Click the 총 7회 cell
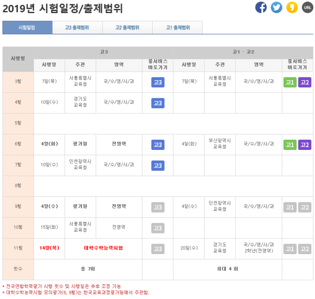Image resolution: width=315 pixels, height=299 pixels. pyautogui.click(x=88, y=269)
